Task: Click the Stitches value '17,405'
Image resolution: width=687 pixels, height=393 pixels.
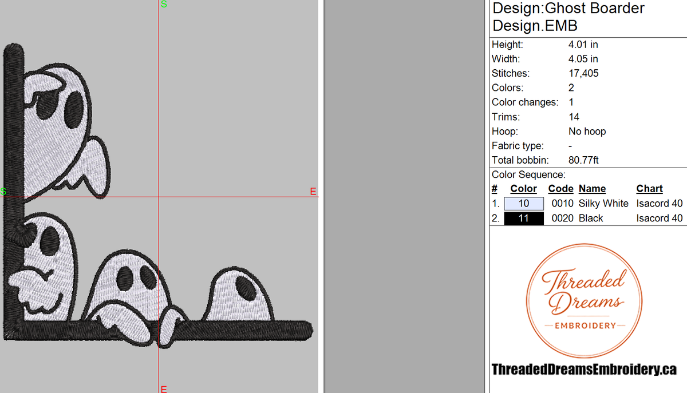Action: pos(583,74)
